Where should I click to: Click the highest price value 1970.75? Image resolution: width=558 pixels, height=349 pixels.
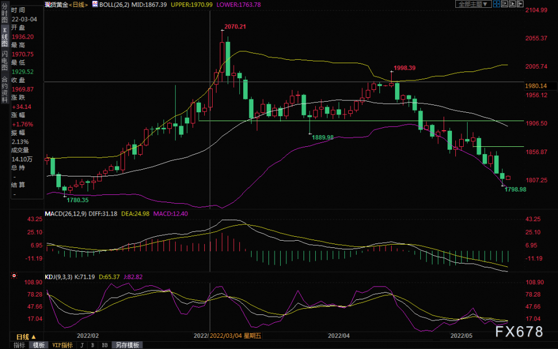click(x=22, y=54)
